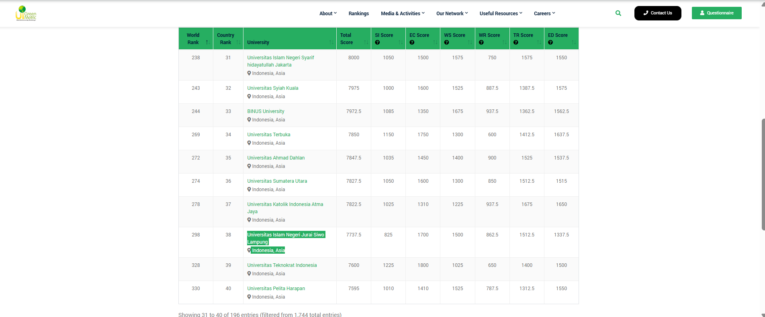Click EC score 1310 for Atma Jaya
Screen dimensions: 765x317
(x=423, y=204)
